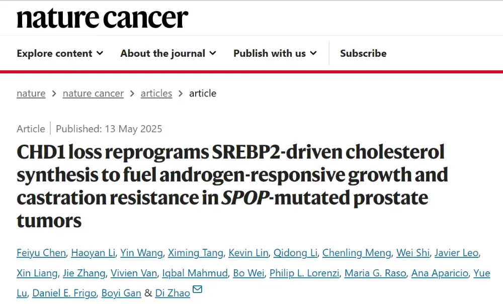Go to the nature breadcrumb link
Screen dimensions: 503x304
31,93
